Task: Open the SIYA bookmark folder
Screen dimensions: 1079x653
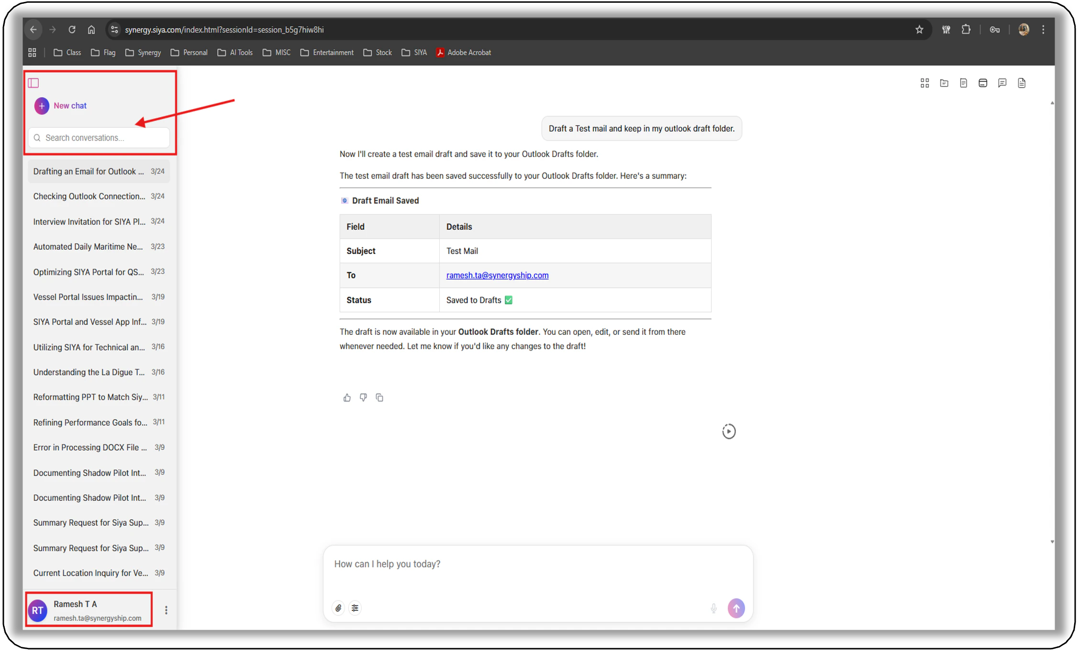Action: [x=414, y=53]
